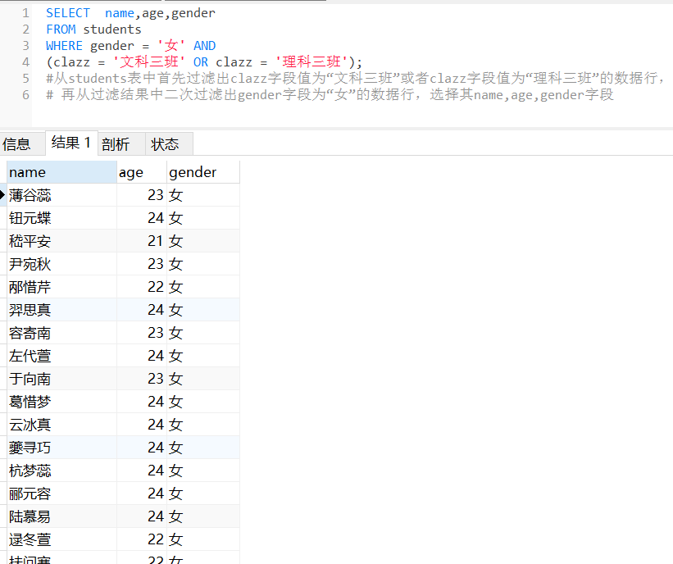Select the name cell 云冰真

[x=61, y=425]
